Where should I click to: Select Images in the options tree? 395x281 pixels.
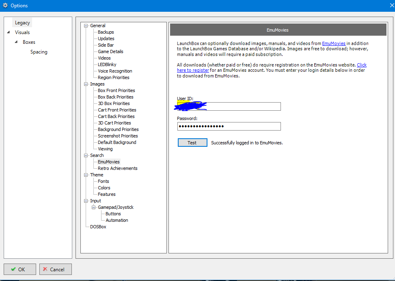pyautogui.click(x=97, y=84)
